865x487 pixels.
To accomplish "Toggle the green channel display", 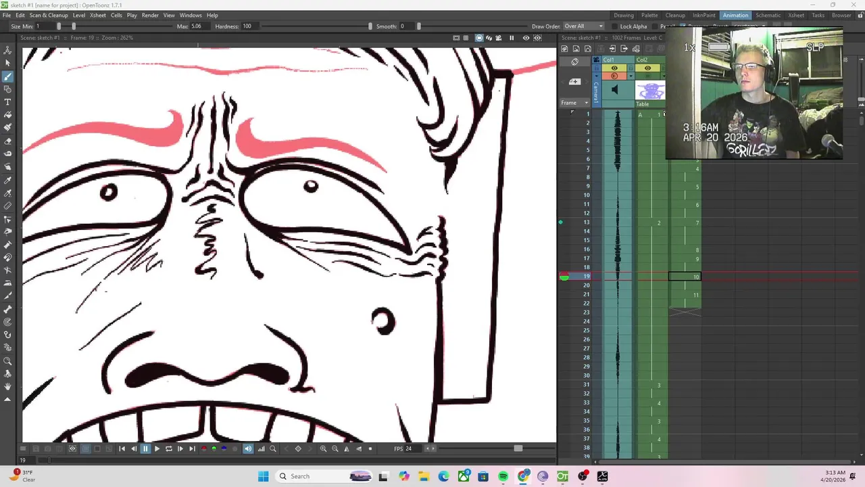I will [x=214, y=448].
